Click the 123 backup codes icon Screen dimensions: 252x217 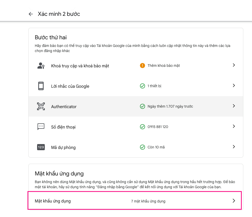tap(41, 147)
